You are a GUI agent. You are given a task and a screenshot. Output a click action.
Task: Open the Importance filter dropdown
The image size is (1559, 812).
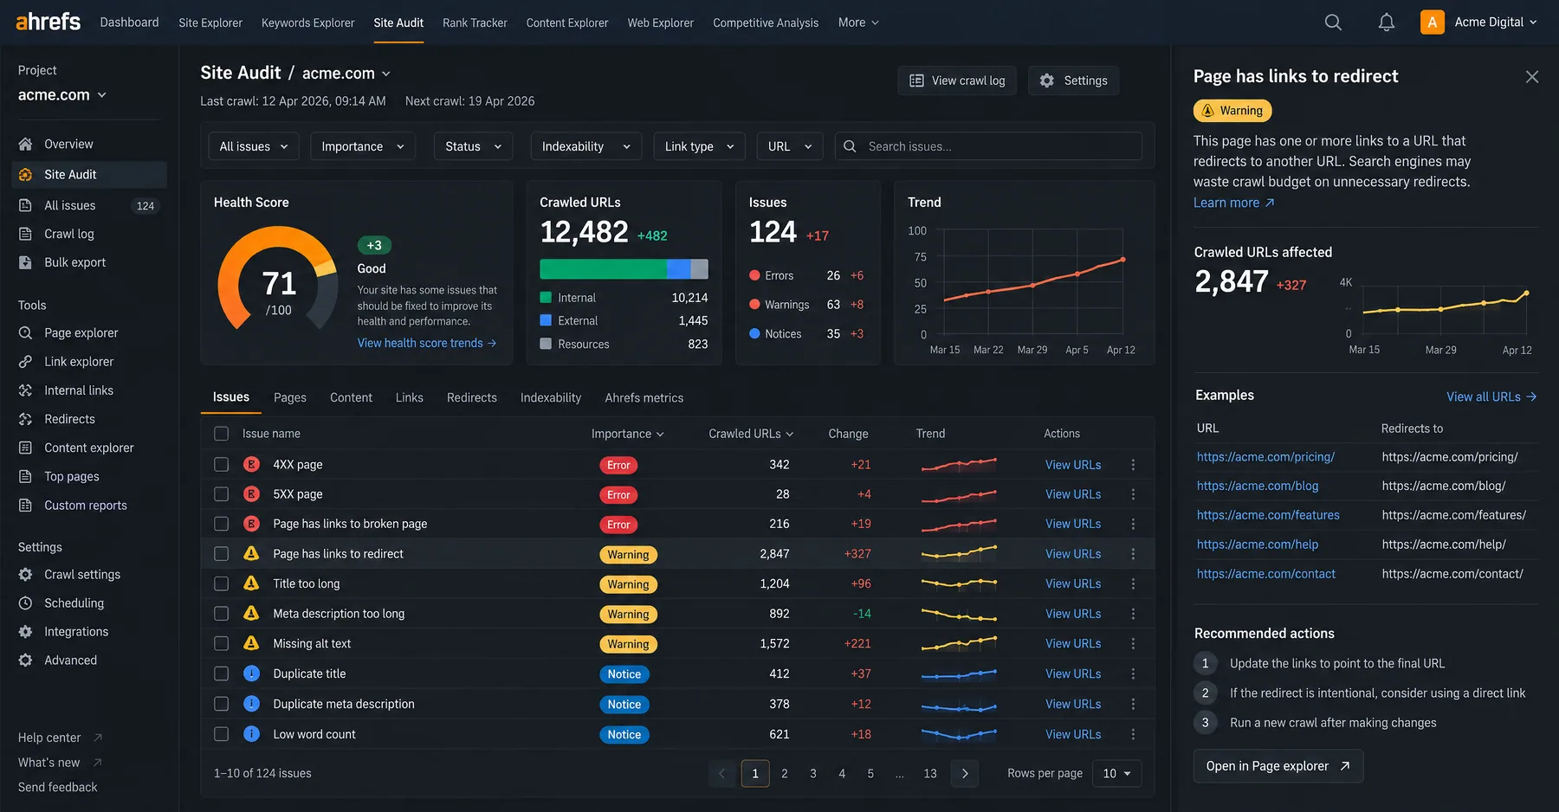[363, 146]
